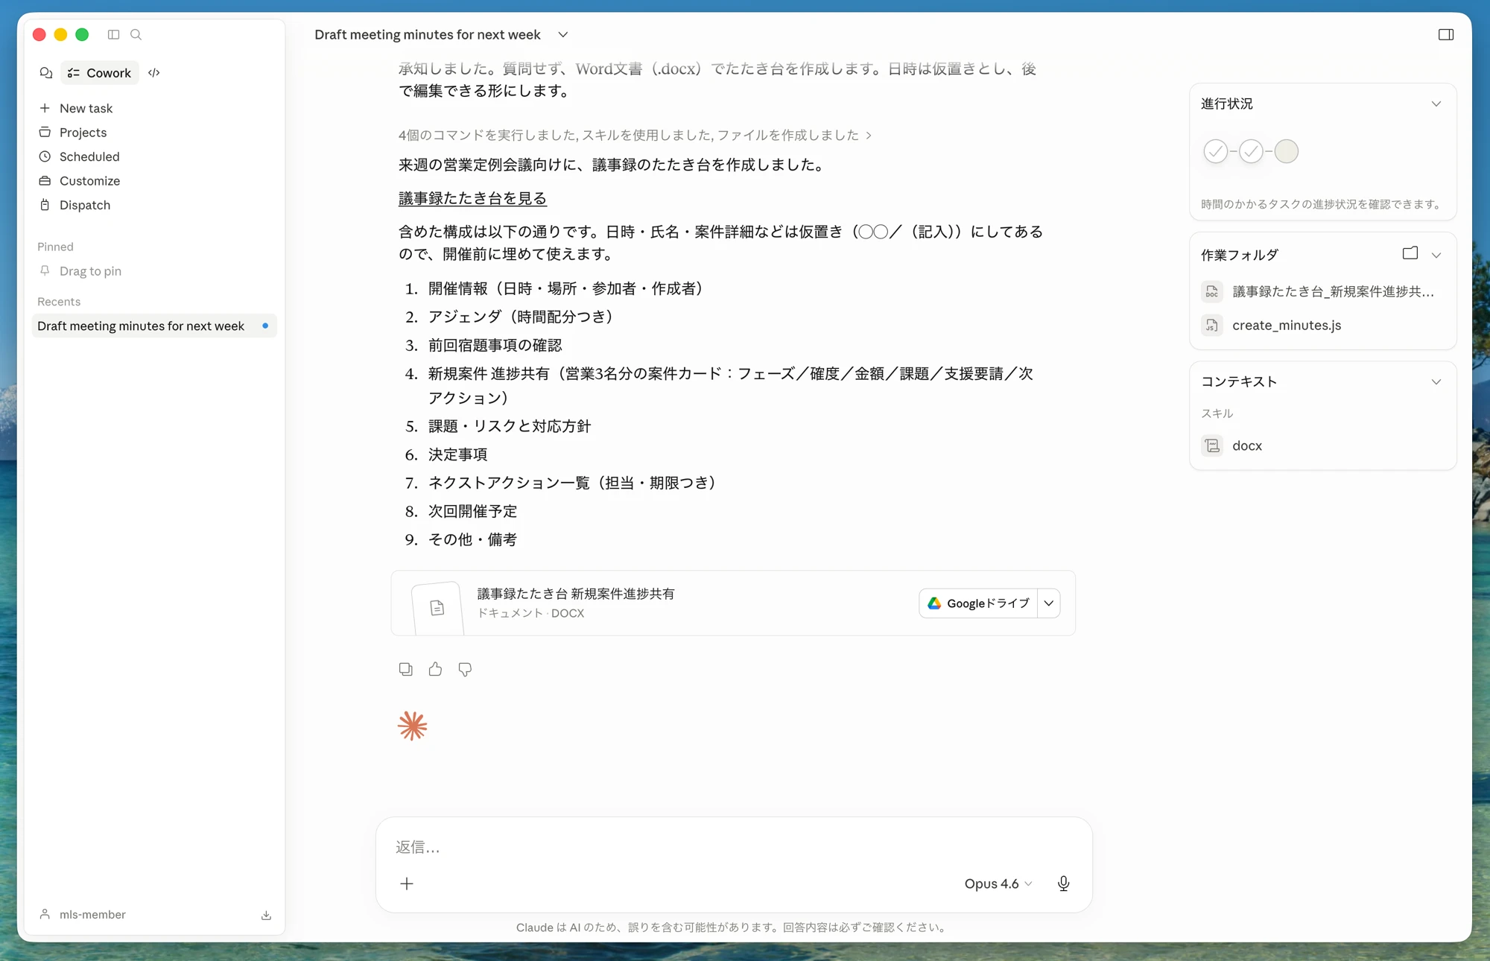Give thumbs down feedback
Image resolution: width=1490 pixels, height=961 pixels.
click(x=465, y=669)
